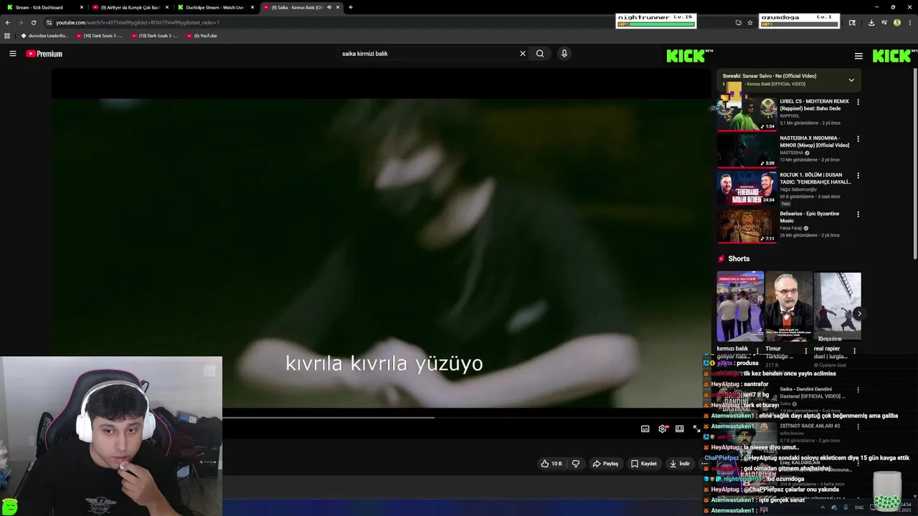Download video with İndir button
Viewport: 918px width, 516px height.
tap(679, 464)
